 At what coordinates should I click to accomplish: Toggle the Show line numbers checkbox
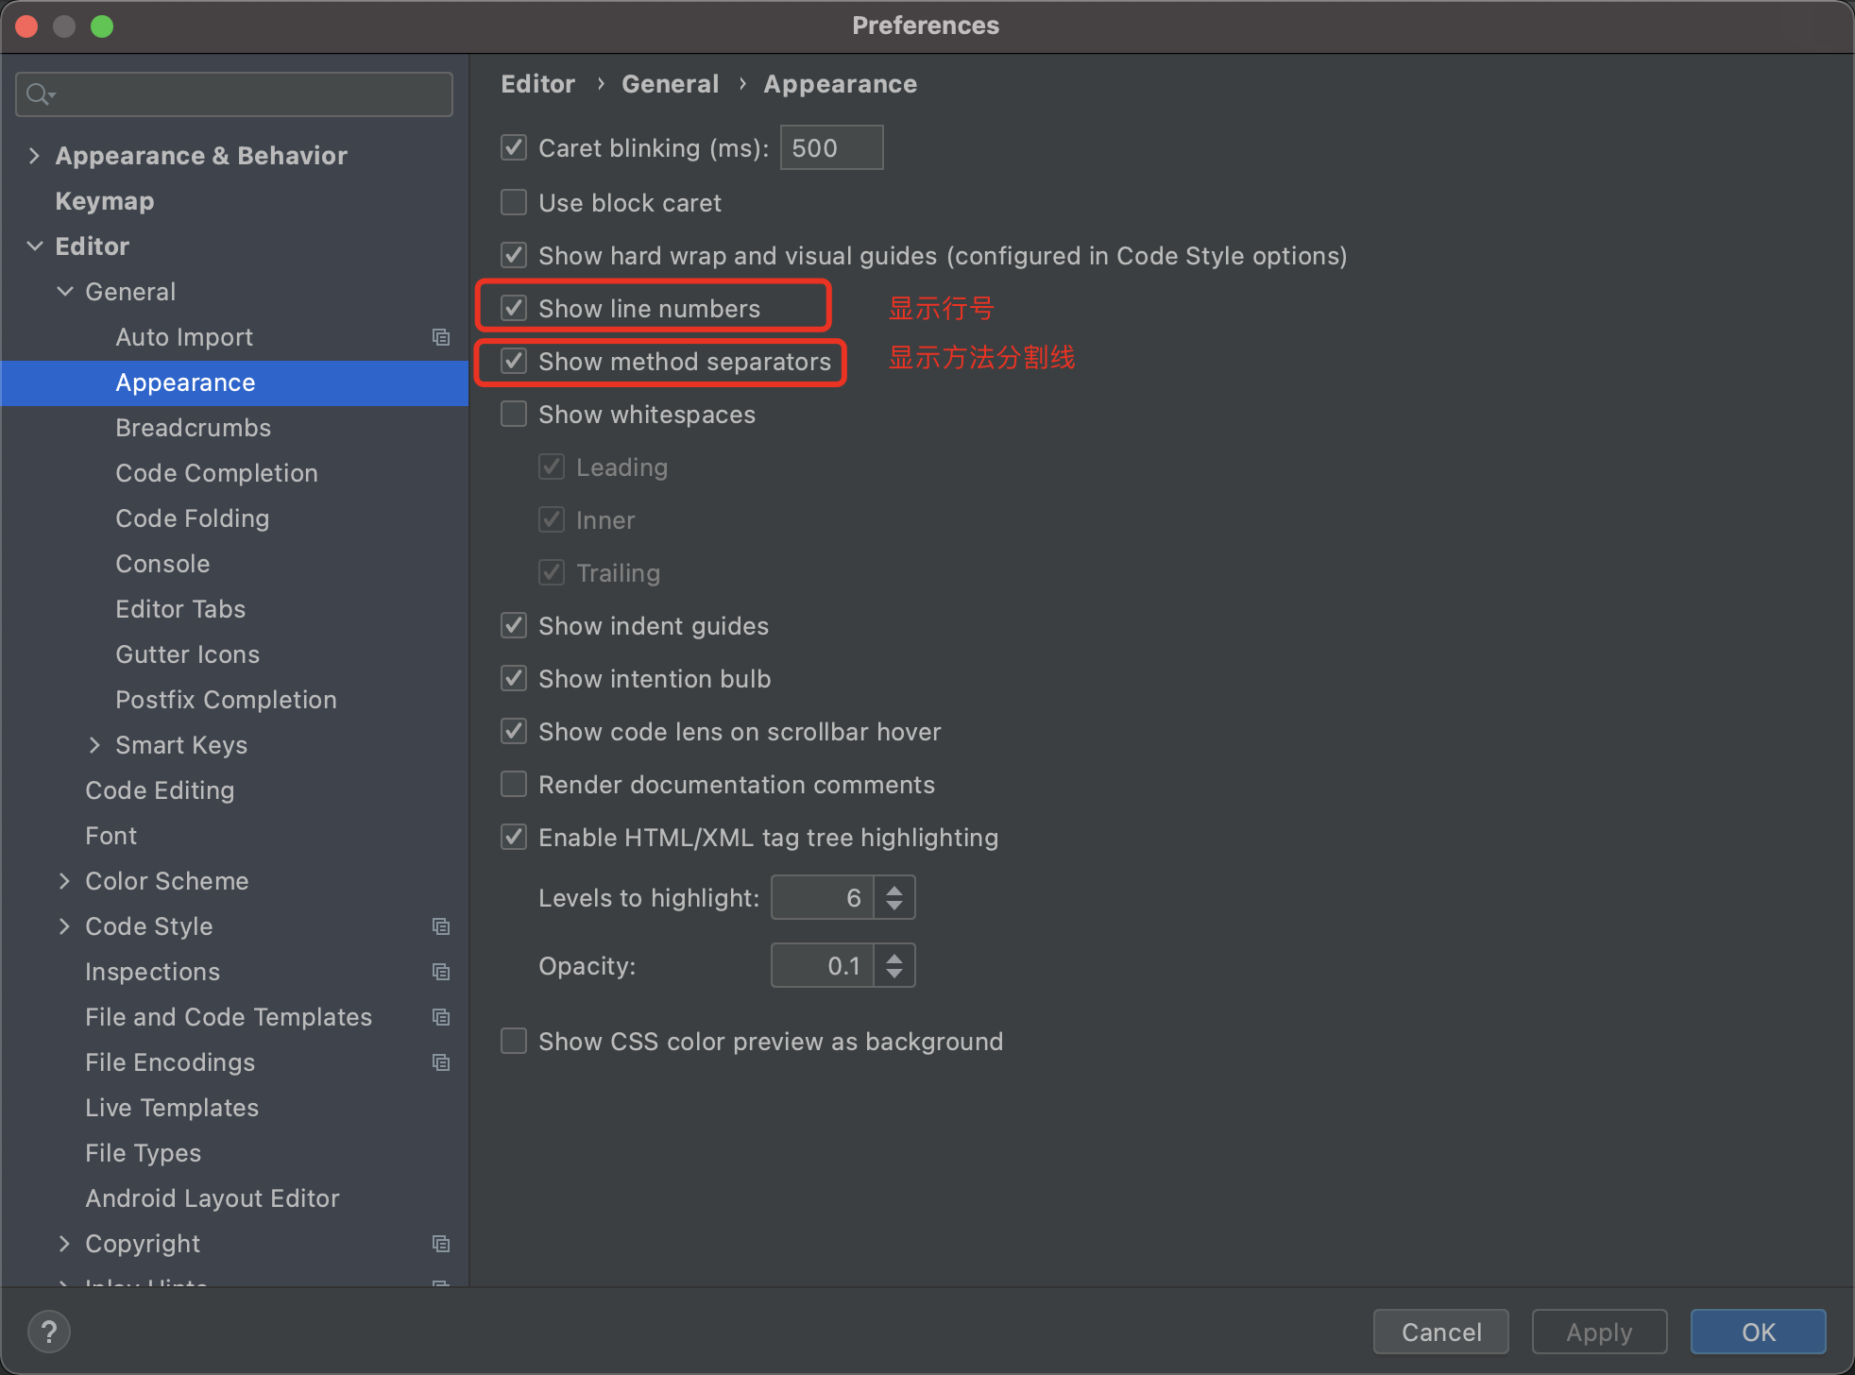(x=515, y=308)
